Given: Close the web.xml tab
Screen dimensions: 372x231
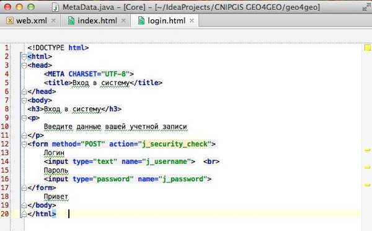Looking at the screenshot, I should (x=53, y=20).
